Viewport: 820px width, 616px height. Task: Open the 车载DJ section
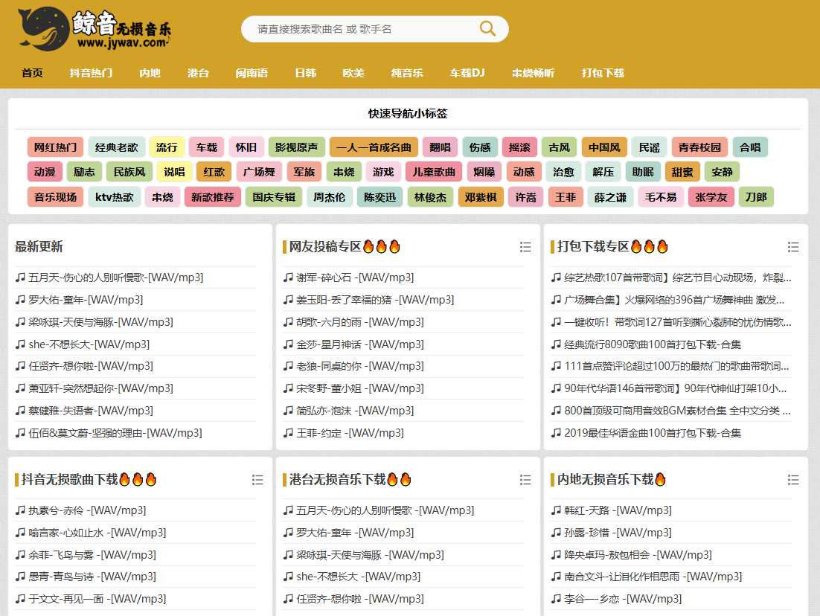tap(467, 73)
